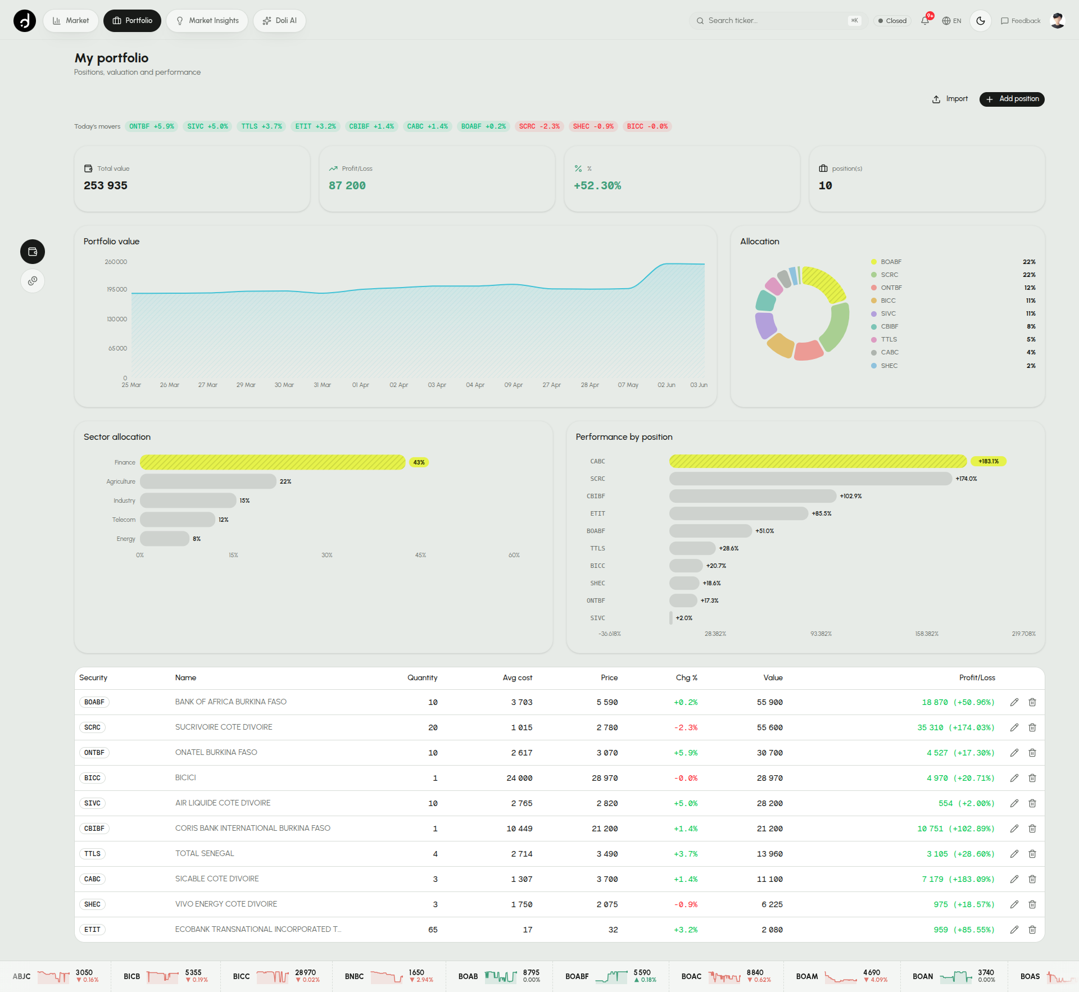
Task: Delete the BOABF position
Action: tap(1032, 702)
